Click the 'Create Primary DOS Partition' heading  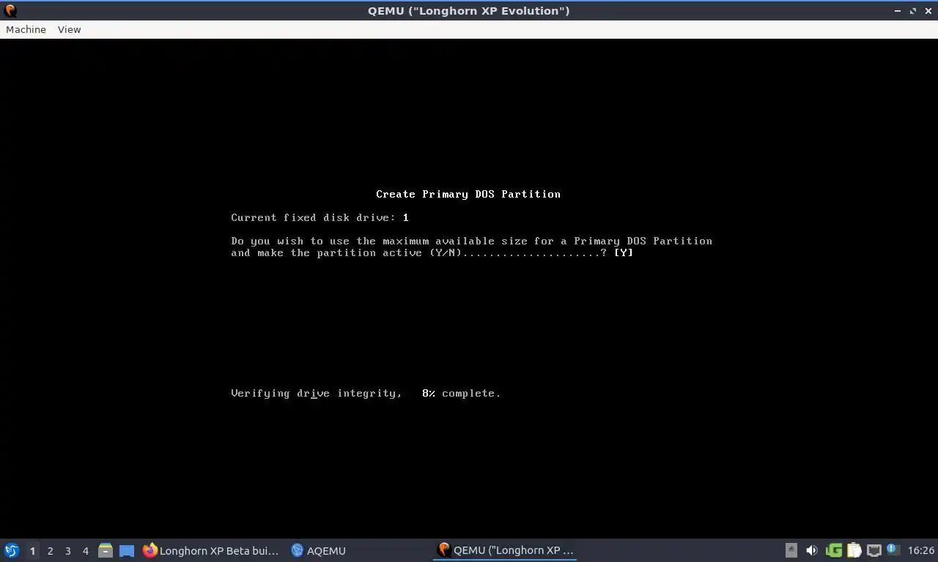[x=468, y=194]
